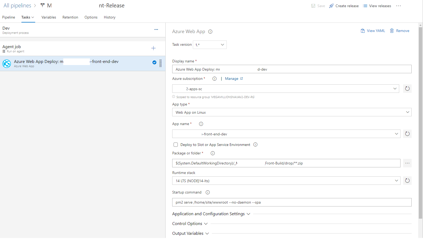Click info icon for Deploy to Slot option
The height and width of the screenshot is (239, 423).
pos(255,145)
